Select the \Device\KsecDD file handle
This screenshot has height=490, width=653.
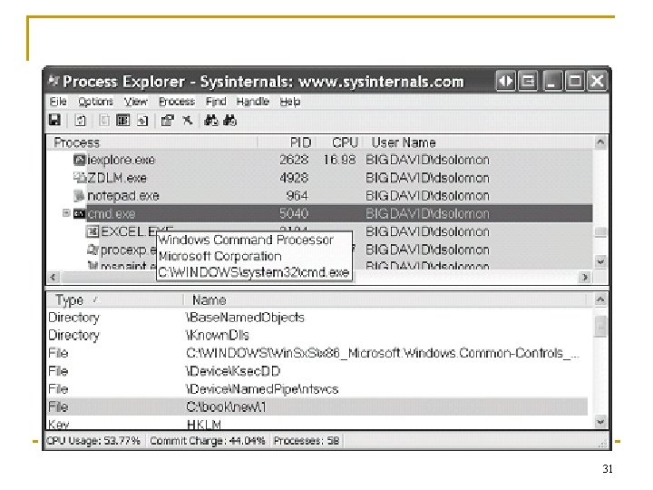[317, 371]
